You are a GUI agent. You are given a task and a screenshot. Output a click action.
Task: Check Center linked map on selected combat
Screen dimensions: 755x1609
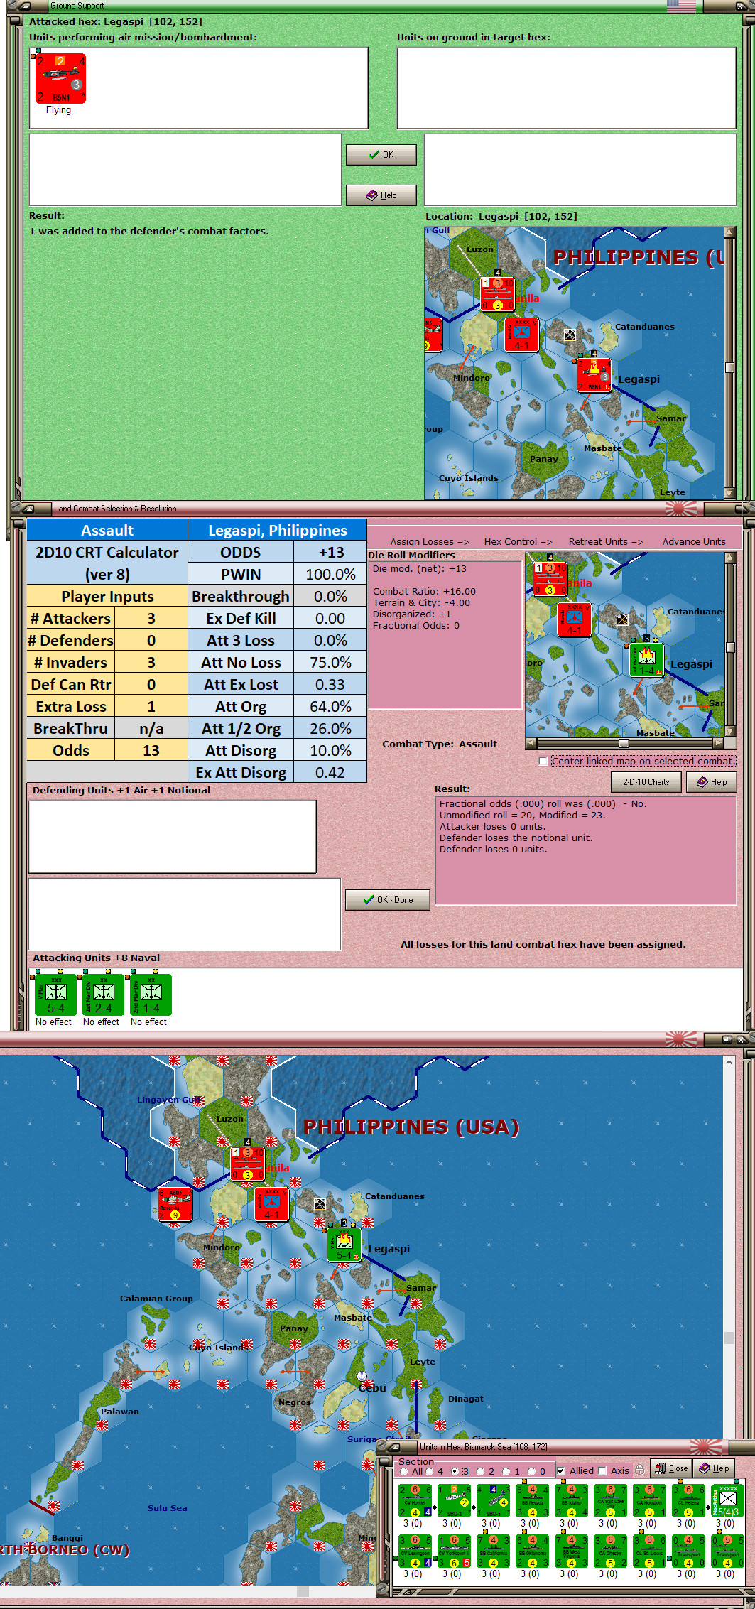pos(543,761)
